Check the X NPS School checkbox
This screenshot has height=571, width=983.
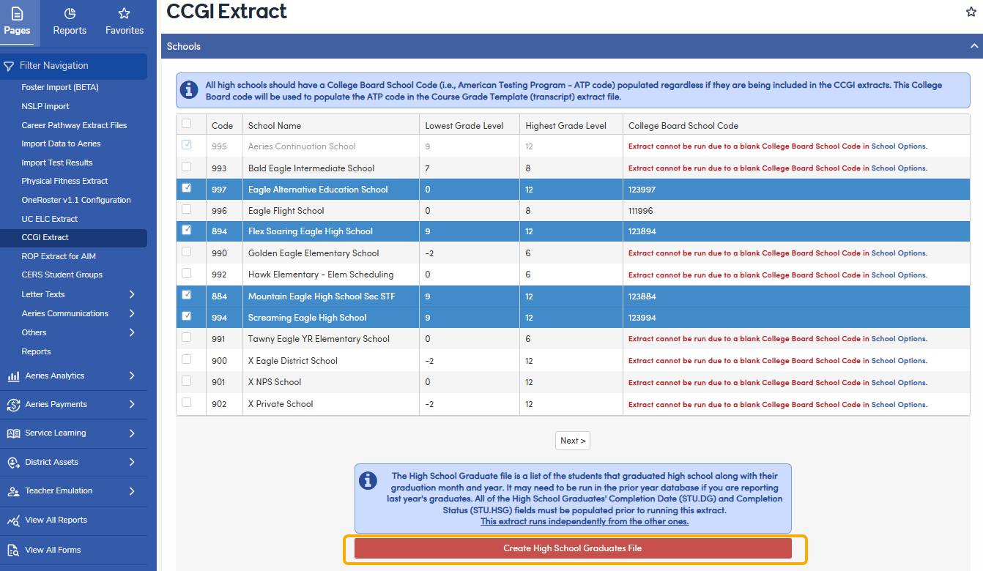tap(186, 381)
